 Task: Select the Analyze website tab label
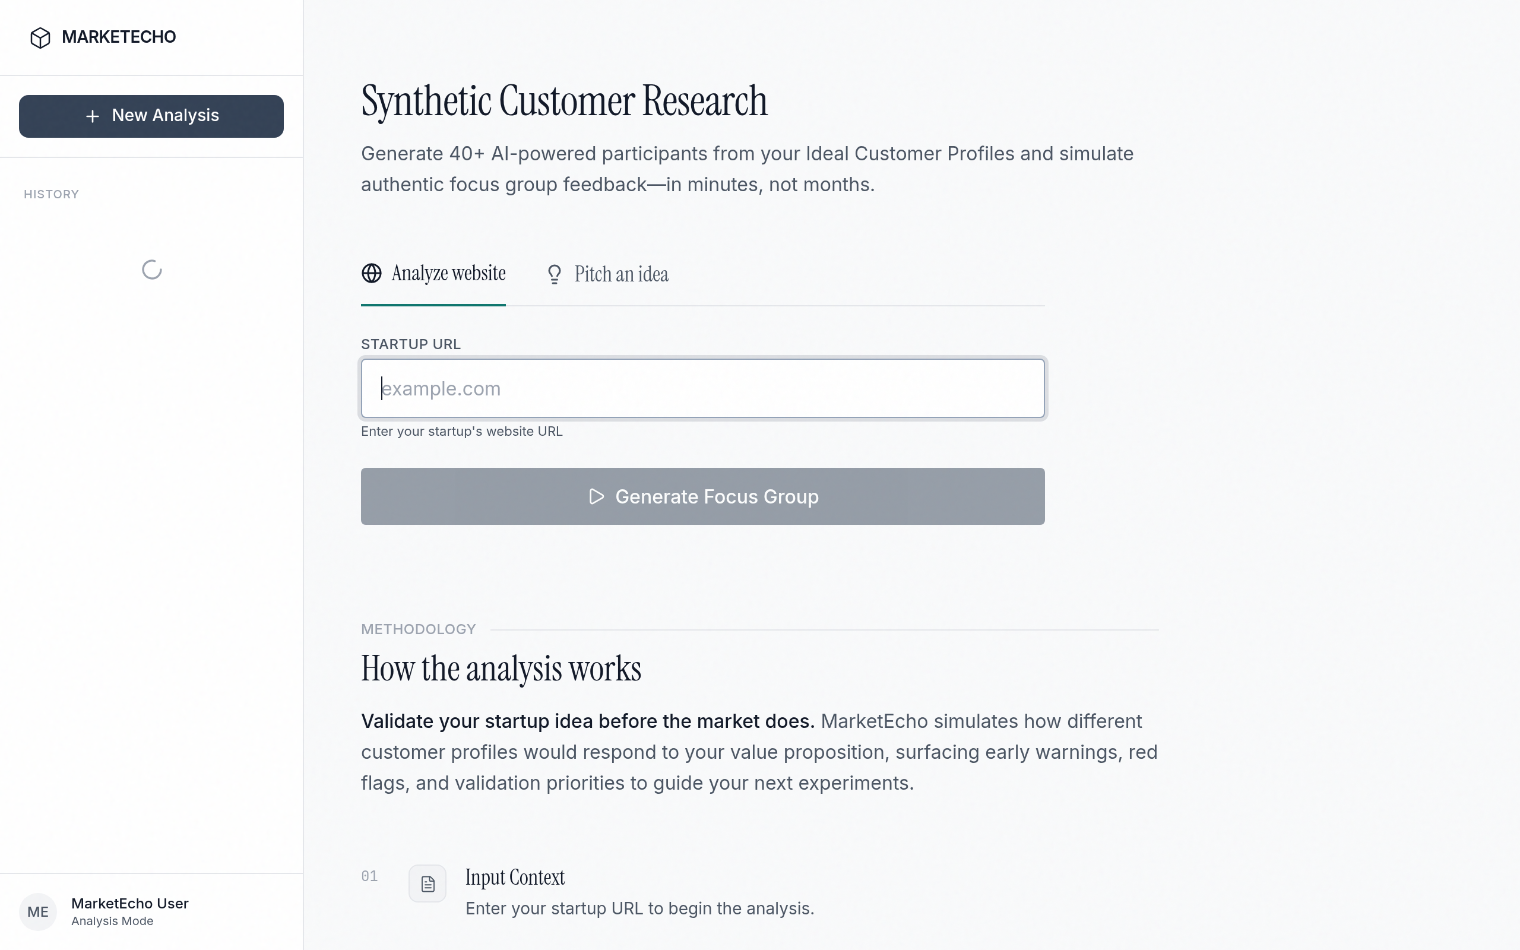point(448,273)
